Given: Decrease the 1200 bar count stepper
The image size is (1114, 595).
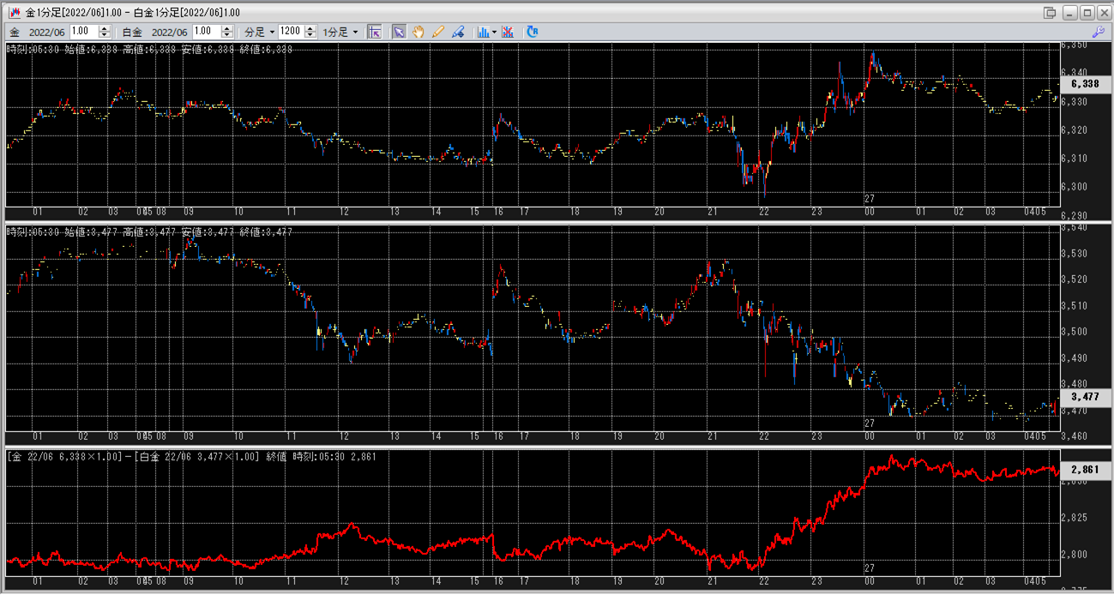Looking at the screenshot, I should 310,35.
